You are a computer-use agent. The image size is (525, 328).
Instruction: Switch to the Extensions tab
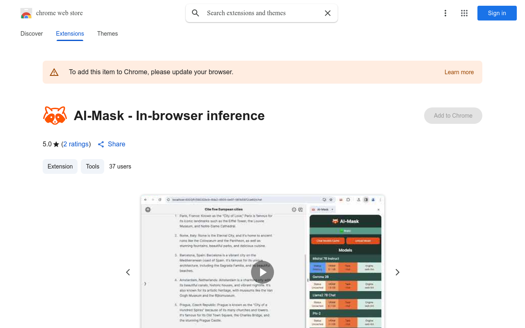70,34
